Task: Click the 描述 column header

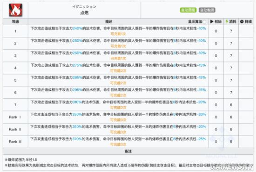Action: [109, 21]
